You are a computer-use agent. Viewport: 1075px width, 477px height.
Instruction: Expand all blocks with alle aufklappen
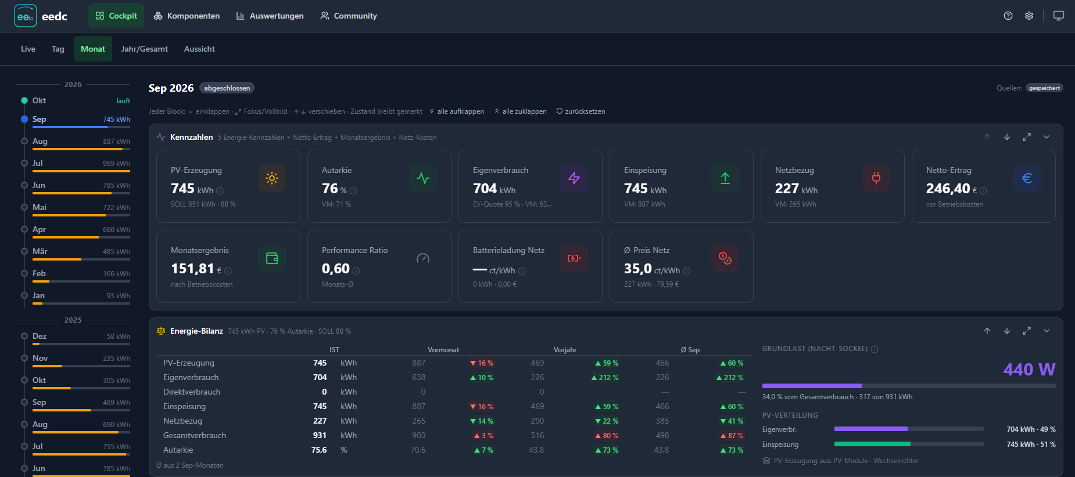tap(457, 111)
